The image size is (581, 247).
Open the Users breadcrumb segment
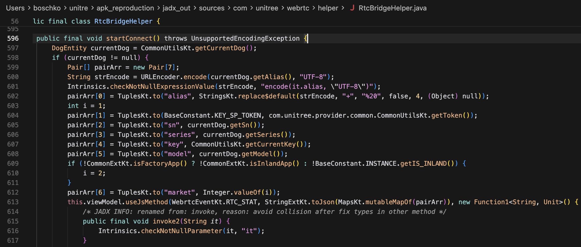[x=15, y=8]
